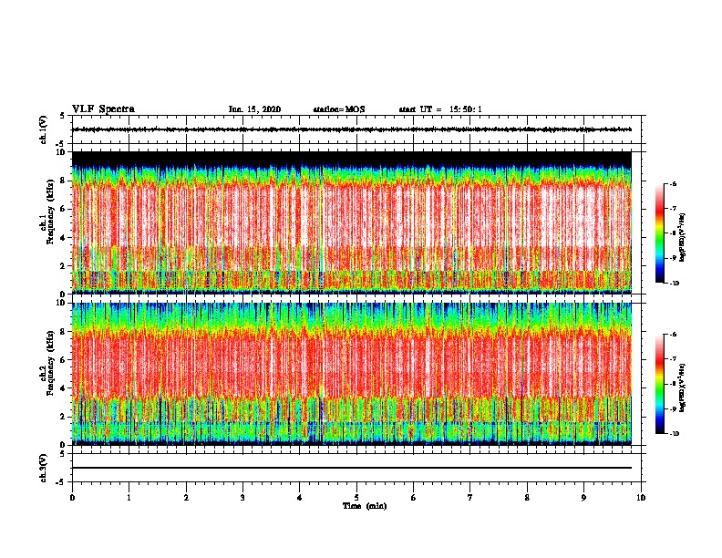Click the "ch.1(V)" waveform axis label
The image size is (722, 558).
(44, 129)
